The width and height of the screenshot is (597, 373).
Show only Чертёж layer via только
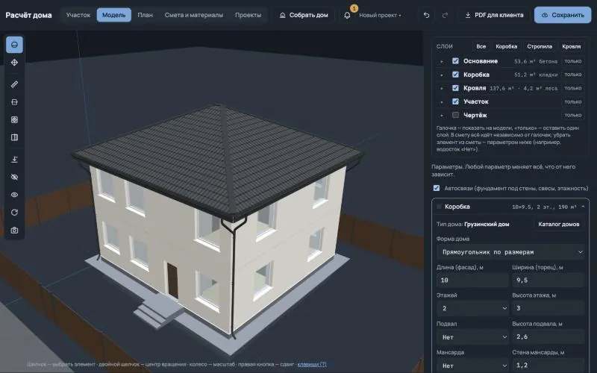tap(572, 115)
